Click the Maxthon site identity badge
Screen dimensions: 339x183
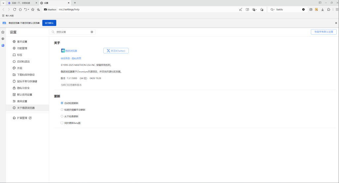pos(50,10)
